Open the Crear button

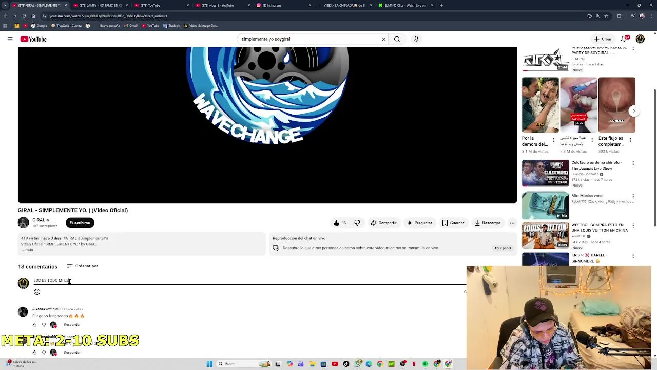pyautogui.click(x=603, y=39)
